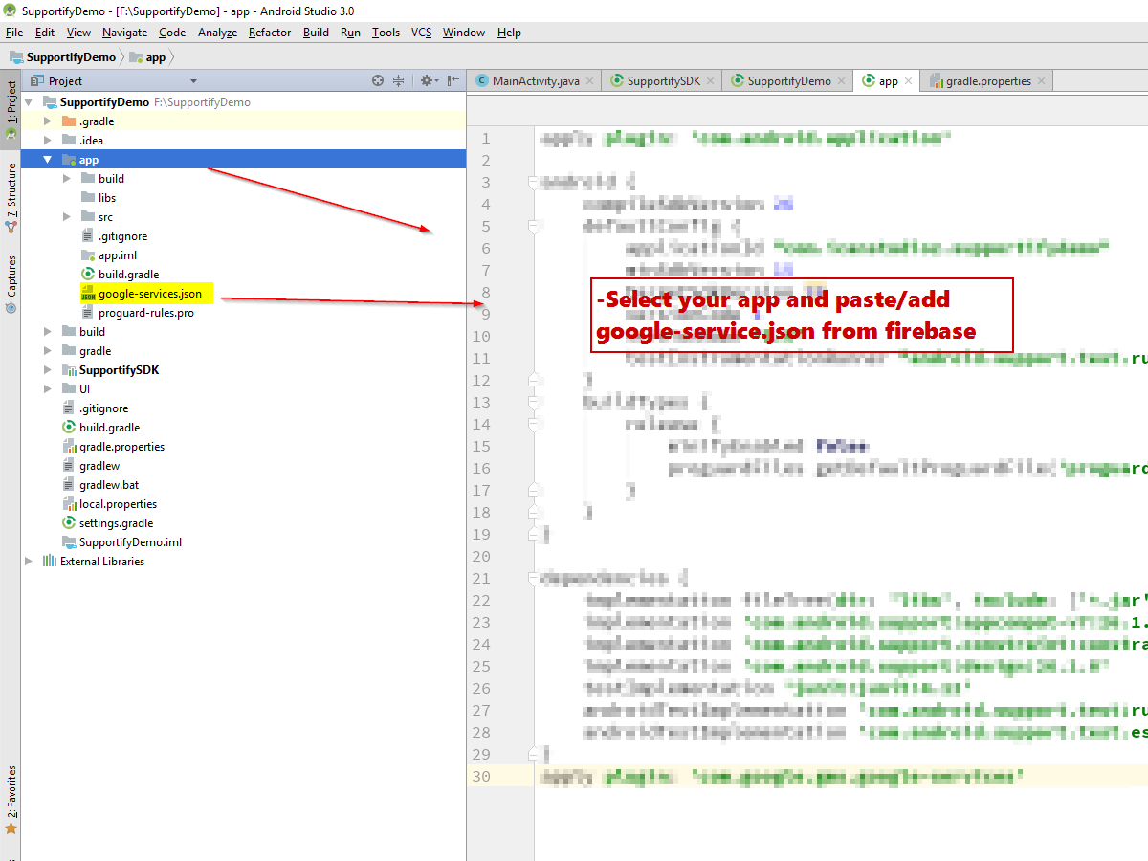Viewport: 1148px width, 861px height.
Task: Select SupportifyDemo.iml file
Action: [x=130, y=542]
